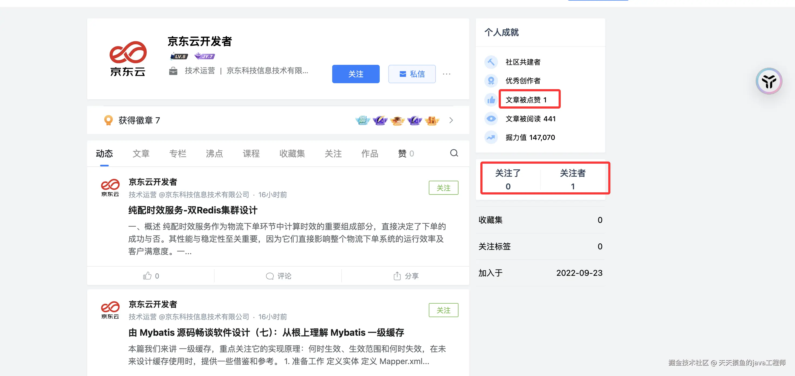Open the 纯配时效服务-双Redis集群设计 article

coord(193,210)
